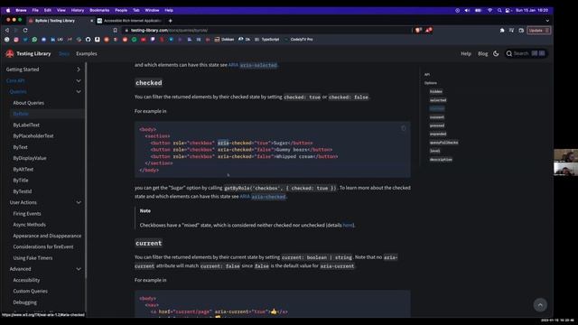Go back with the browser back arrow
This screenshot has width=578, height=325.
[x=7, y=30]
